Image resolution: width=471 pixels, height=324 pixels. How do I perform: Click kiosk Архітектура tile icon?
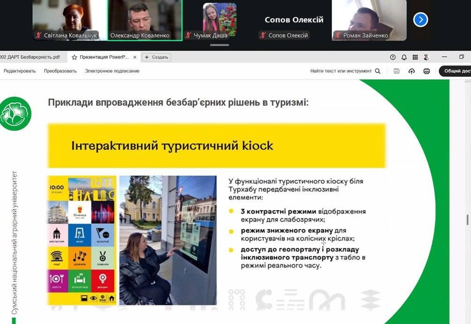(57, 235)
